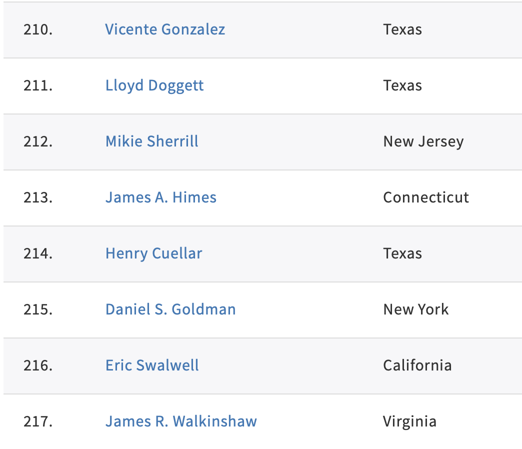The width and height of the screenshot is (522, 449).
Task: Select the California state text
Action: pyautogui.click(x=417, y=365)
